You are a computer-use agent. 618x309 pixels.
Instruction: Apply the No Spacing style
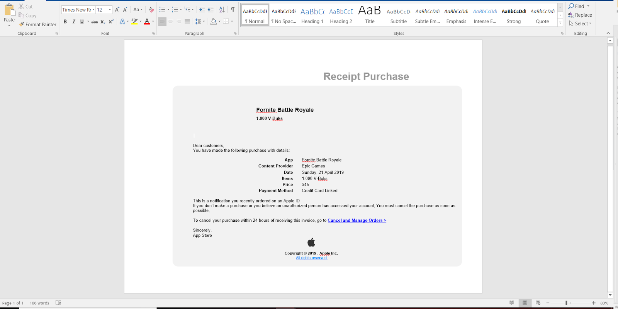click(284, 15)
